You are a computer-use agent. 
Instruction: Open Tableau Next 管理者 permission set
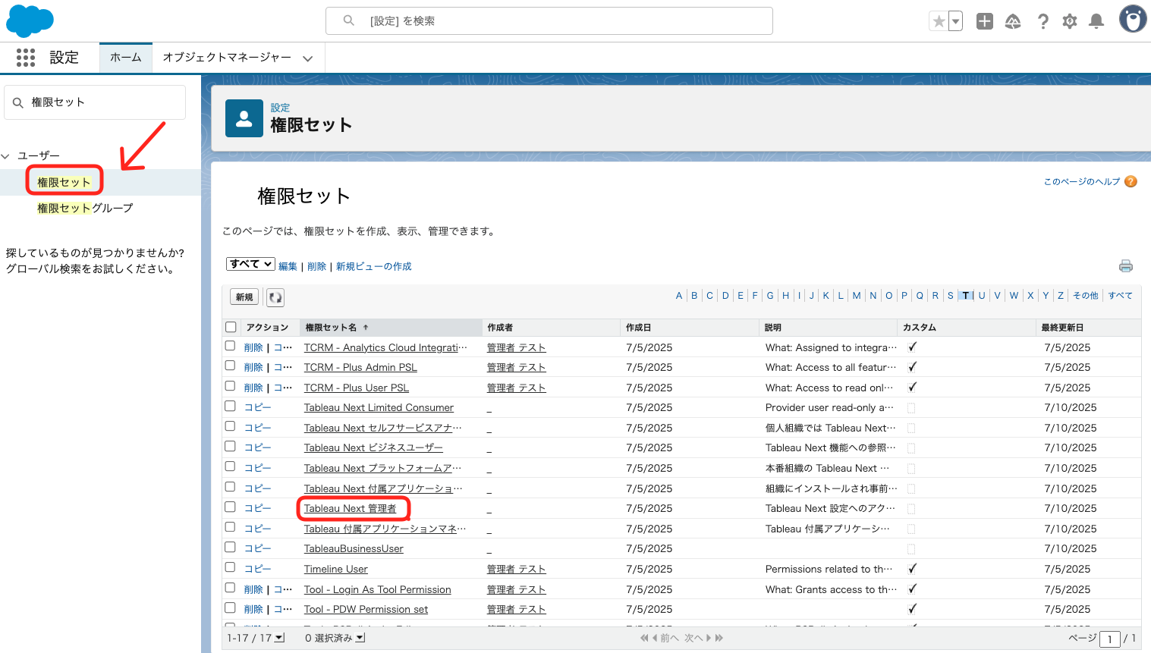tap(351, 508)
